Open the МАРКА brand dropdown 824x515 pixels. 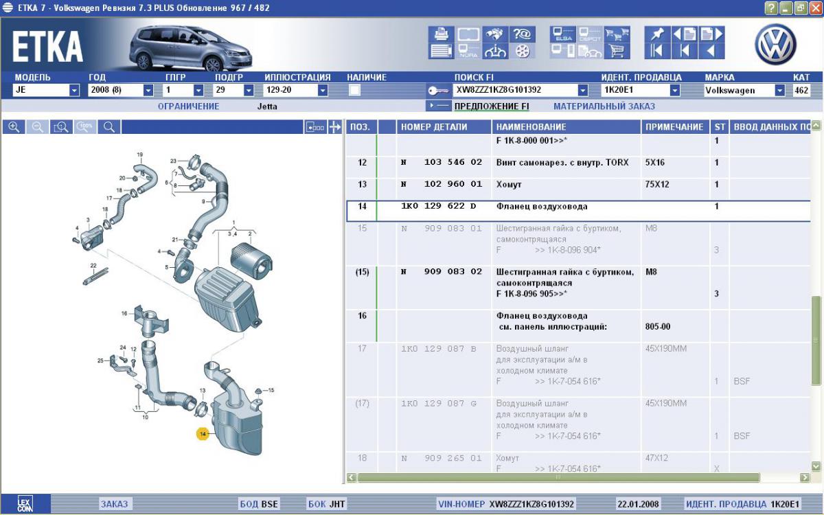pos(780,90)
